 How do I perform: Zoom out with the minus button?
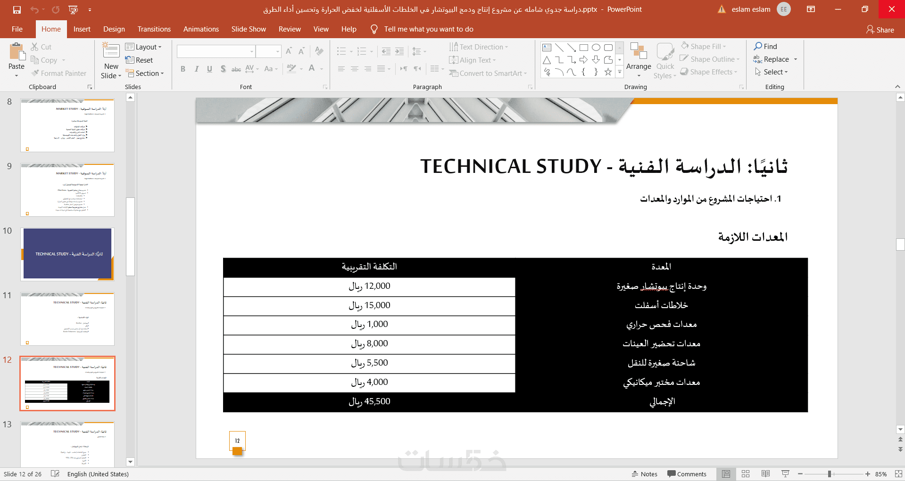800,474
